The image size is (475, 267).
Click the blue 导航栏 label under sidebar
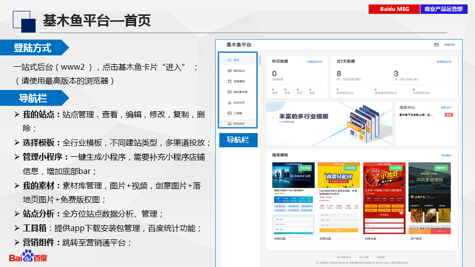(x=238, y=140)
